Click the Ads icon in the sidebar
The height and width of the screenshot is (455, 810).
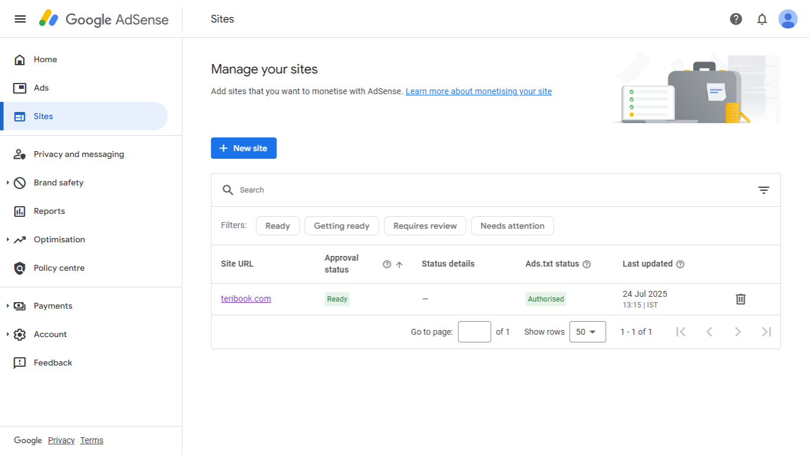coord(20,88)
